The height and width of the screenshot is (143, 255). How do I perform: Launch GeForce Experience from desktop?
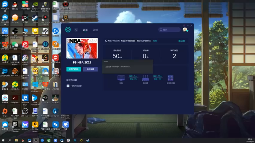35,6
